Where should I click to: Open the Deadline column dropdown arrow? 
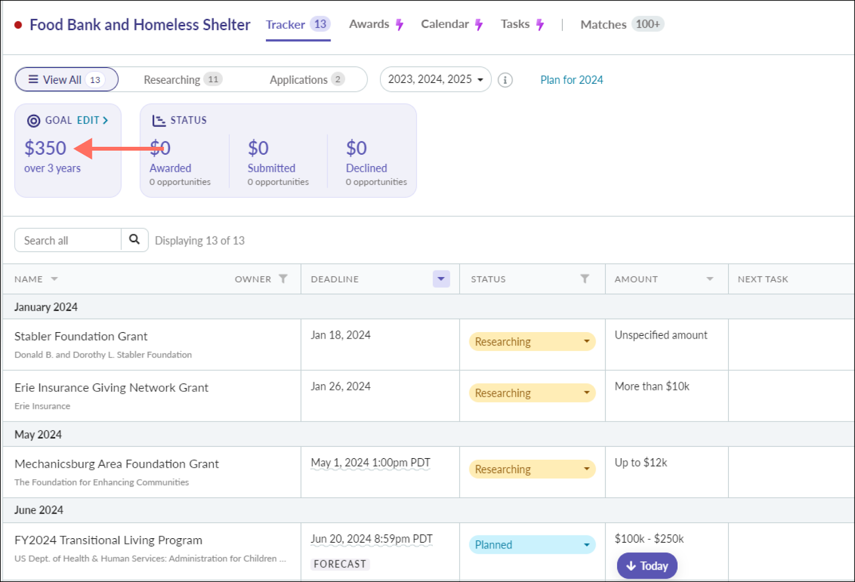point(440,278)
